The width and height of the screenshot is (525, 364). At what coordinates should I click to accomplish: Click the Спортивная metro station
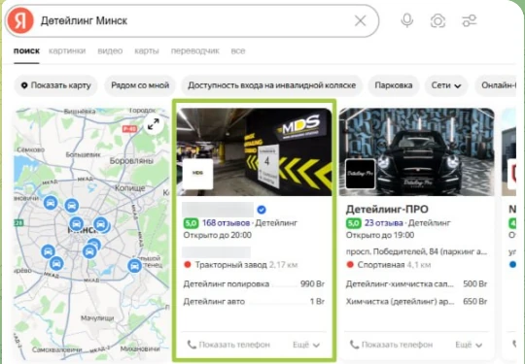coord(381,265)
